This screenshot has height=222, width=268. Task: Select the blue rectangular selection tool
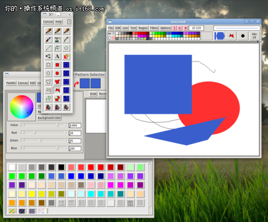[66, 65]
